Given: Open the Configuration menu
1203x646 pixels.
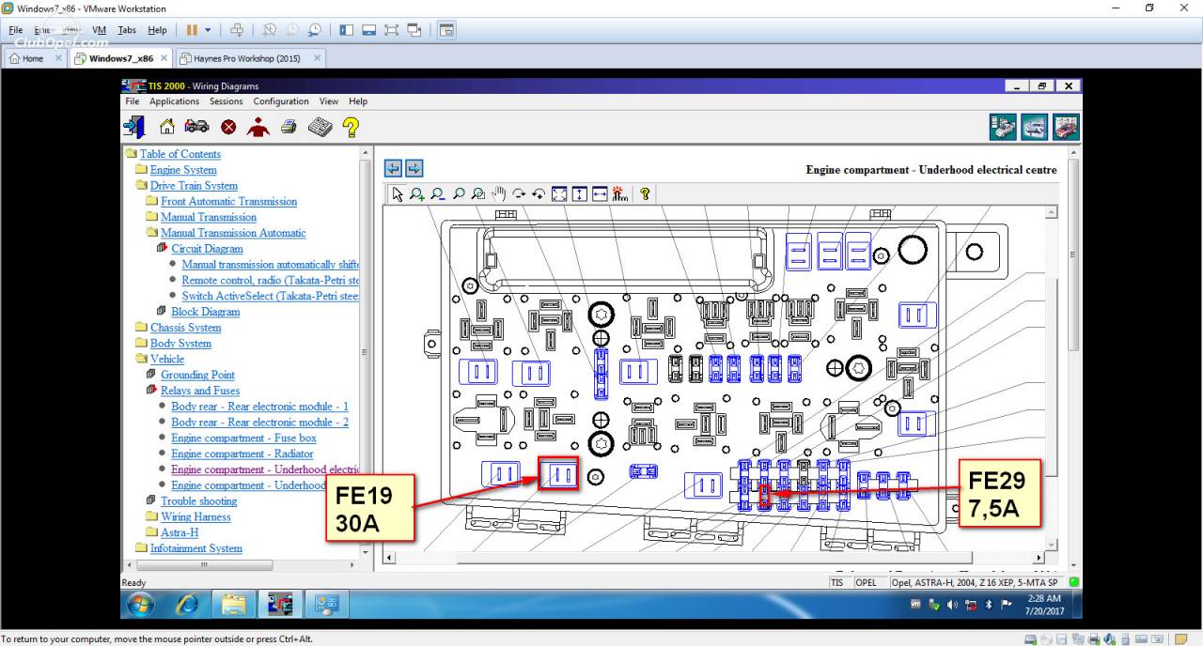Looking at the screenshot, I should pyautogui.click(x=281, y=101).
